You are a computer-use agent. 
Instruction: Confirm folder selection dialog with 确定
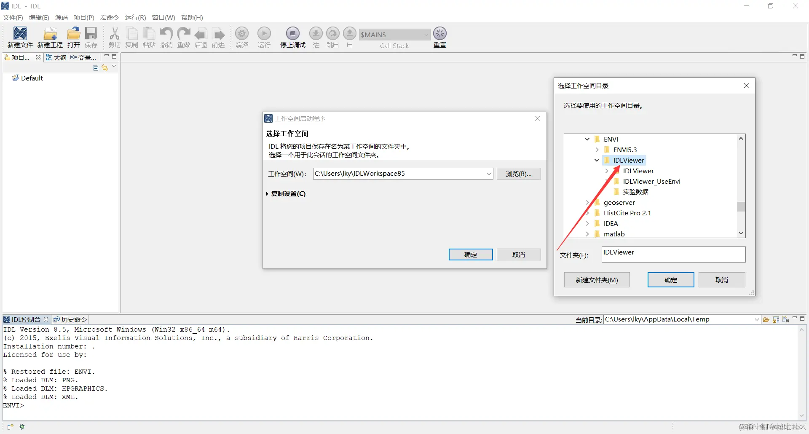(x=671, y=280)
